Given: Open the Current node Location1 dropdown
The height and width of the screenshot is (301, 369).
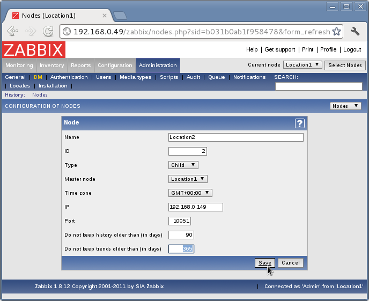Looking at the screenshot, I should [302, 65].
